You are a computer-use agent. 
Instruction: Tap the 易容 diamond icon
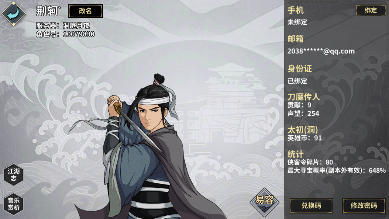pos(264,201)
